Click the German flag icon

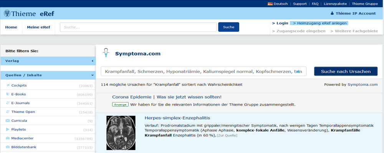270,4
